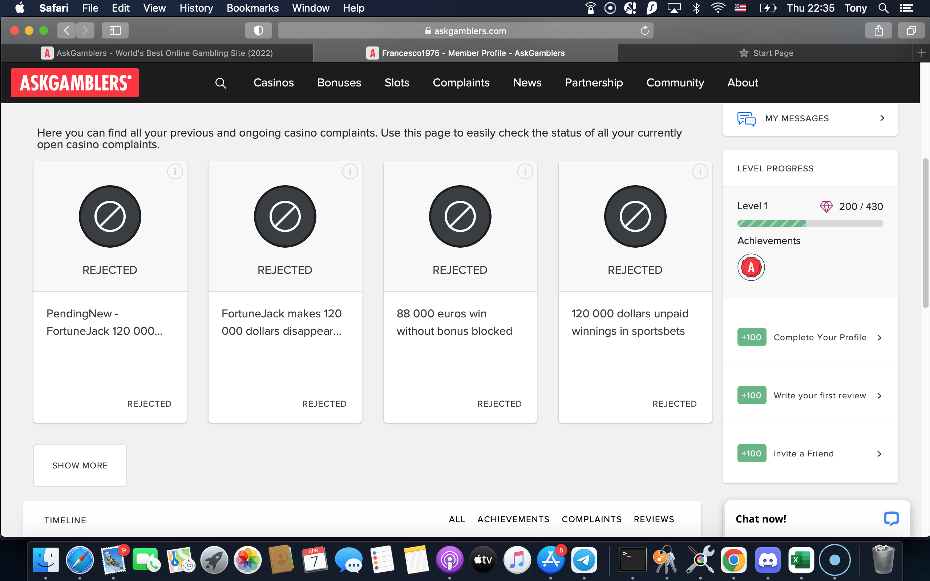Viewport: 930px width, 581px height.
Task: Expand Write your first review chevron
Action: coord(879,396)
